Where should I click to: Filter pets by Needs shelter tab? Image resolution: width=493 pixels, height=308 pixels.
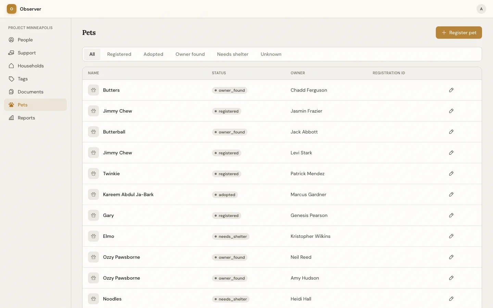(x=232, y=54)
